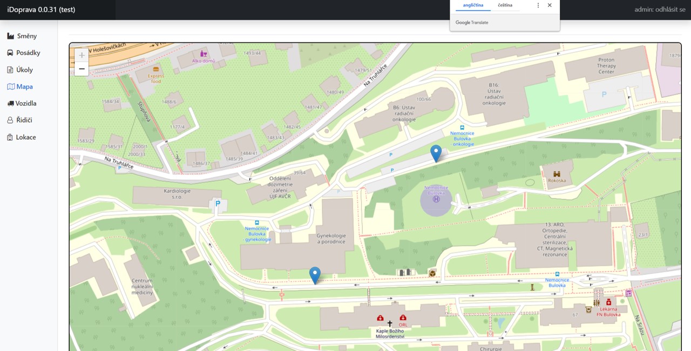Click the bus stop icon Nemocnice Bulovka onkologie

(462, 128)
